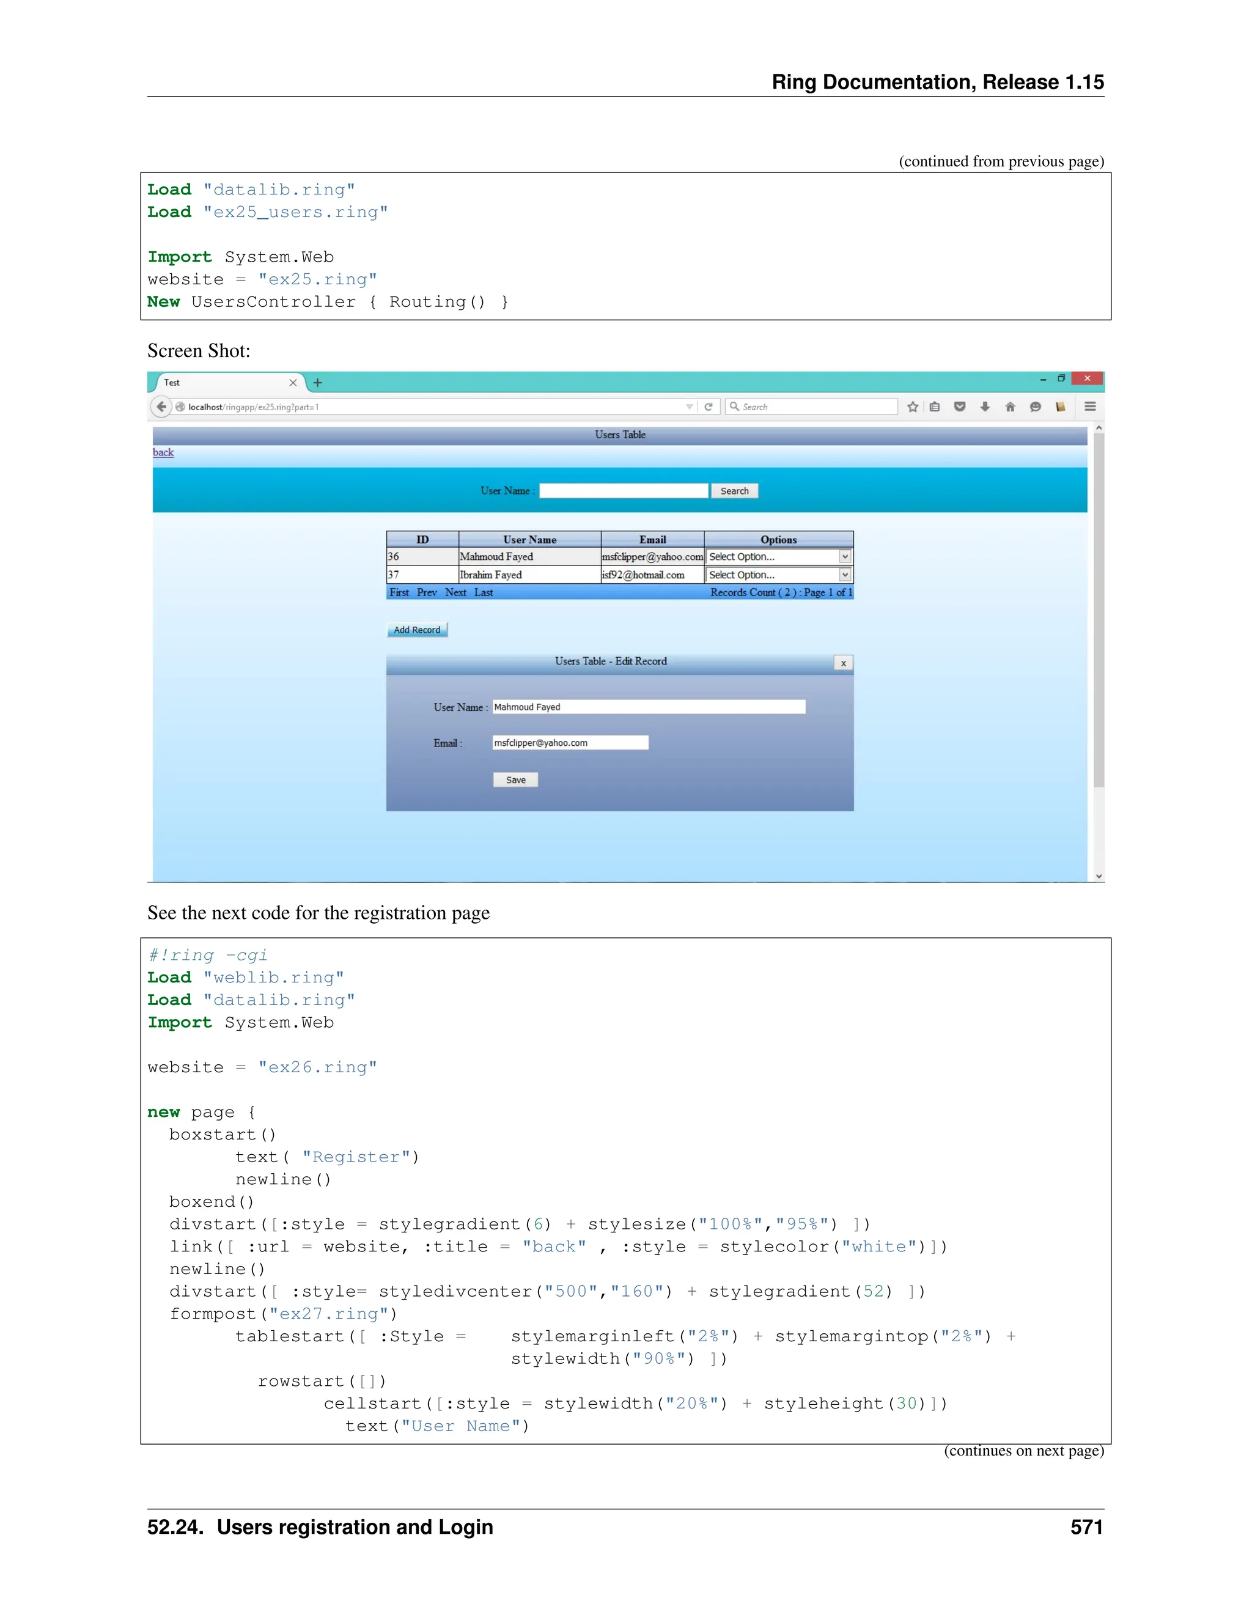
Task: Close the Edit Record panel with x
Action: click(x=843, y=663)
